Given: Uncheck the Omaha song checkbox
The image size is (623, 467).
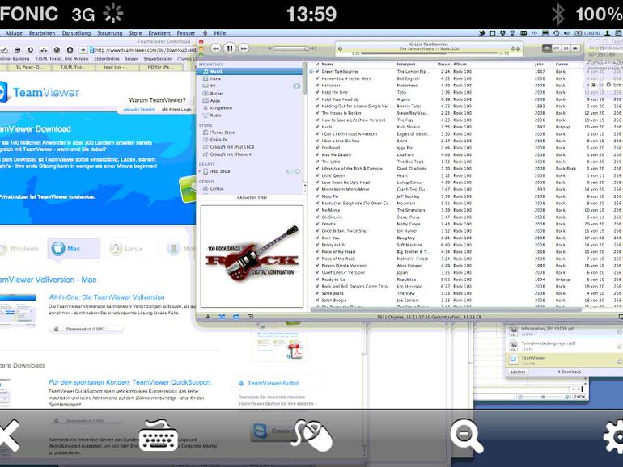Looking at the screenshot, I should [317, 224].
